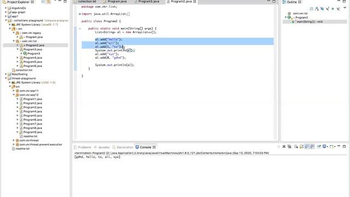Click Pin Console icon
Screen dimensions: 350x197
319,147
